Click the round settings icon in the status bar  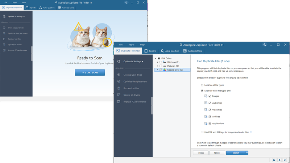pyautogui.click(x=279, y=160)
